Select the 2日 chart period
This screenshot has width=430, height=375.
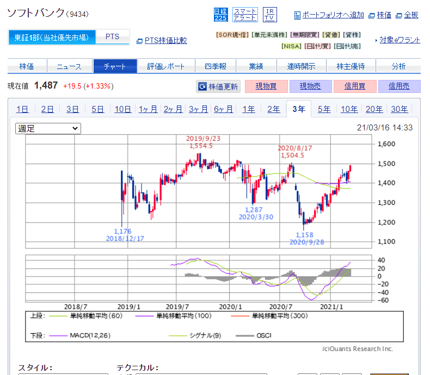47,109
